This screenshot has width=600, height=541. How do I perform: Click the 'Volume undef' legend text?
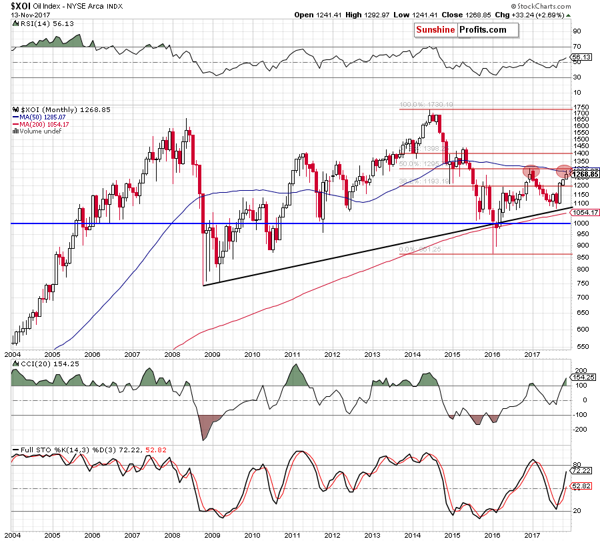40,131
